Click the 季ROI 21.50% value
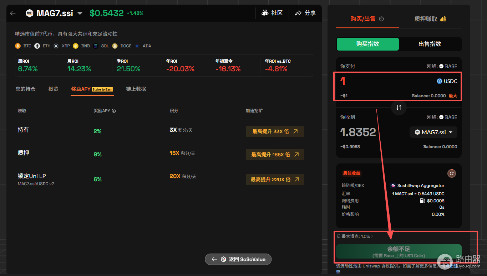This screenshot has width=487, height=276. click(x=128, y=69)
